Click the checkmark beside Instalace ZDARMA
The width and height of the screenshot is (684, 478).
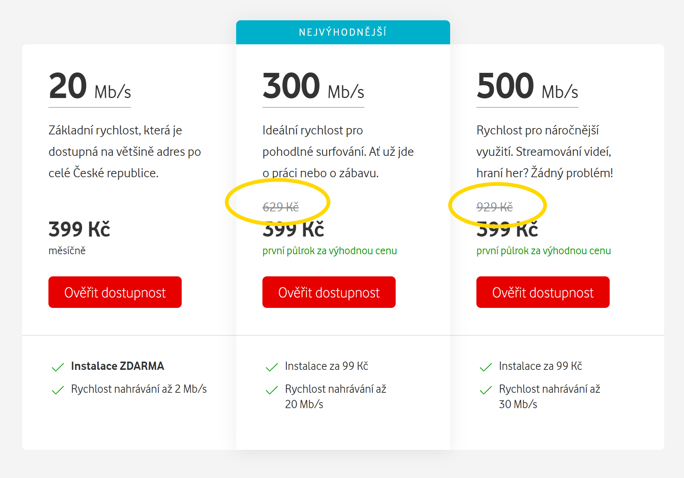(x=58, y=367)
